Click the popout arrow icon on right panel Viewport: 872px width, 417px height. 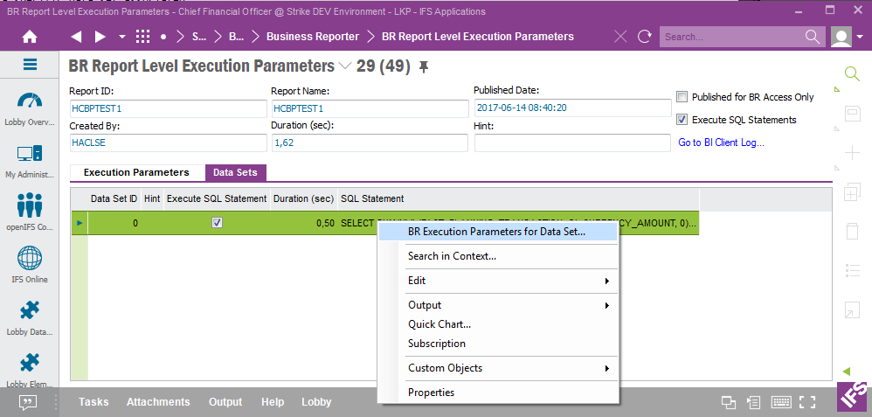coord(853,310)
